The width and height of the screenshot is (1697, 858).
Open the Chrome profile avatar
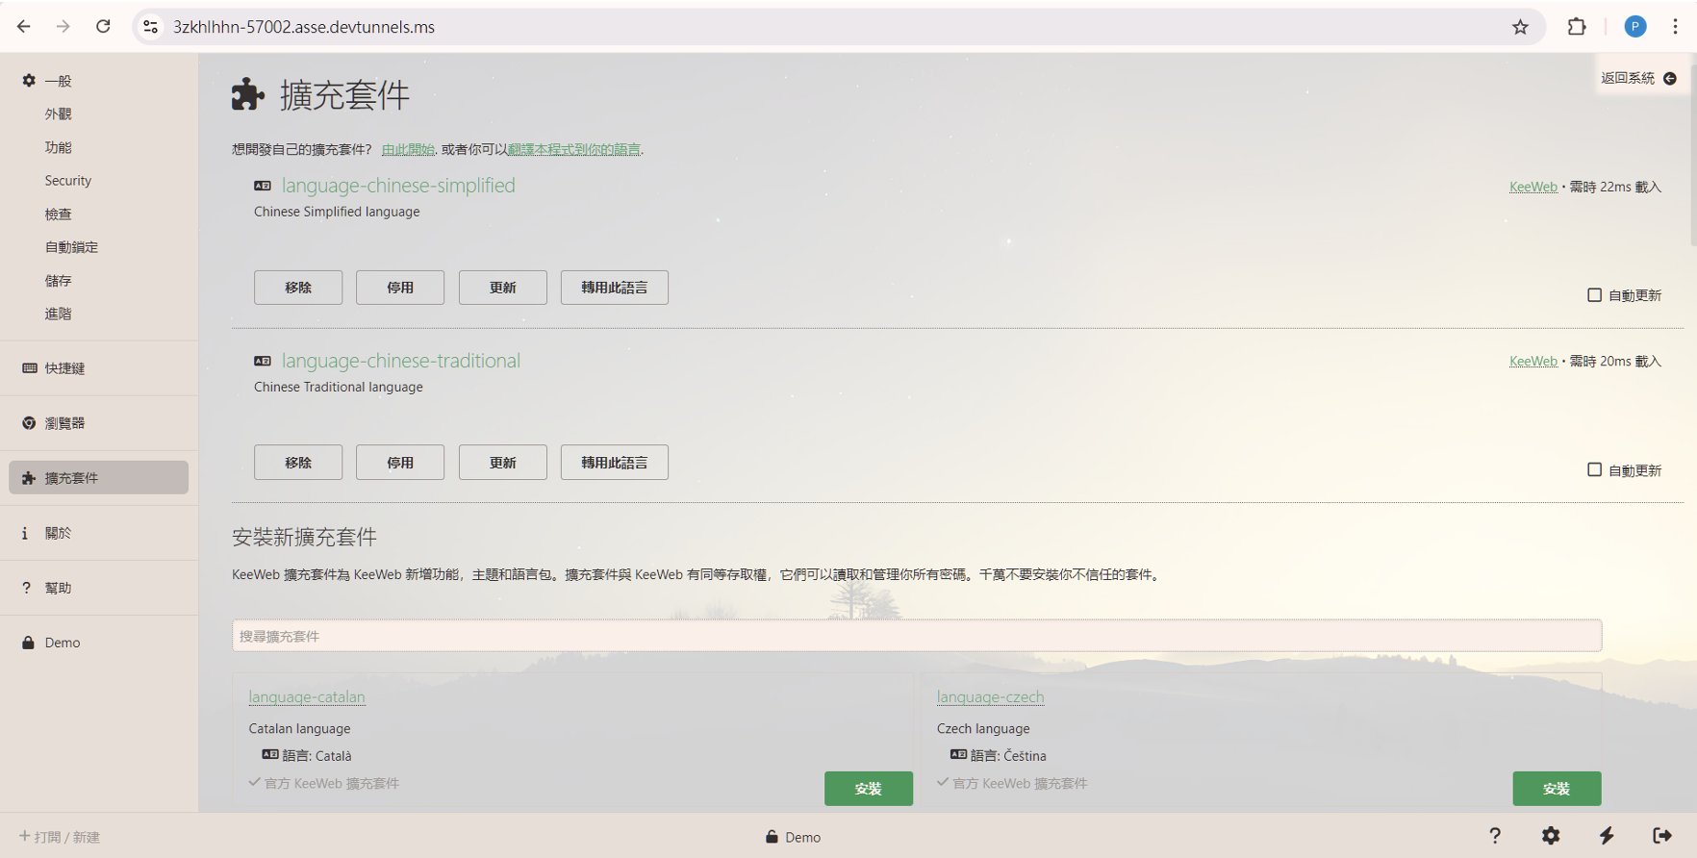(x=1635, y=27)
